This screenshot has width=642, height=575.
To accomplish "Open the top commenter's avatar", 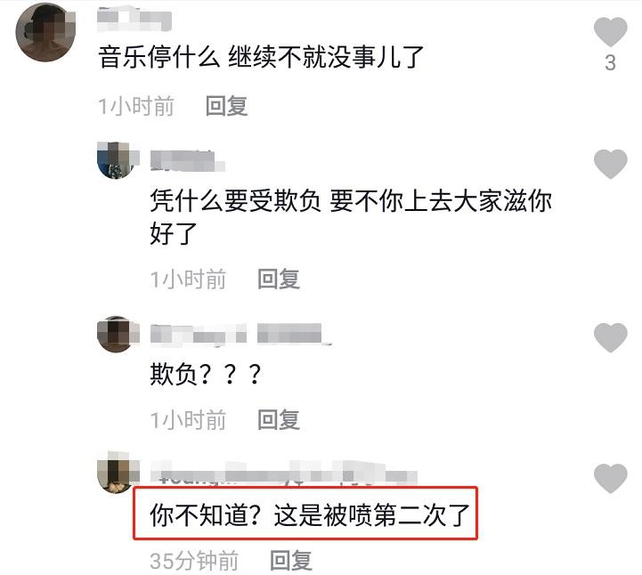I will 45,32.
